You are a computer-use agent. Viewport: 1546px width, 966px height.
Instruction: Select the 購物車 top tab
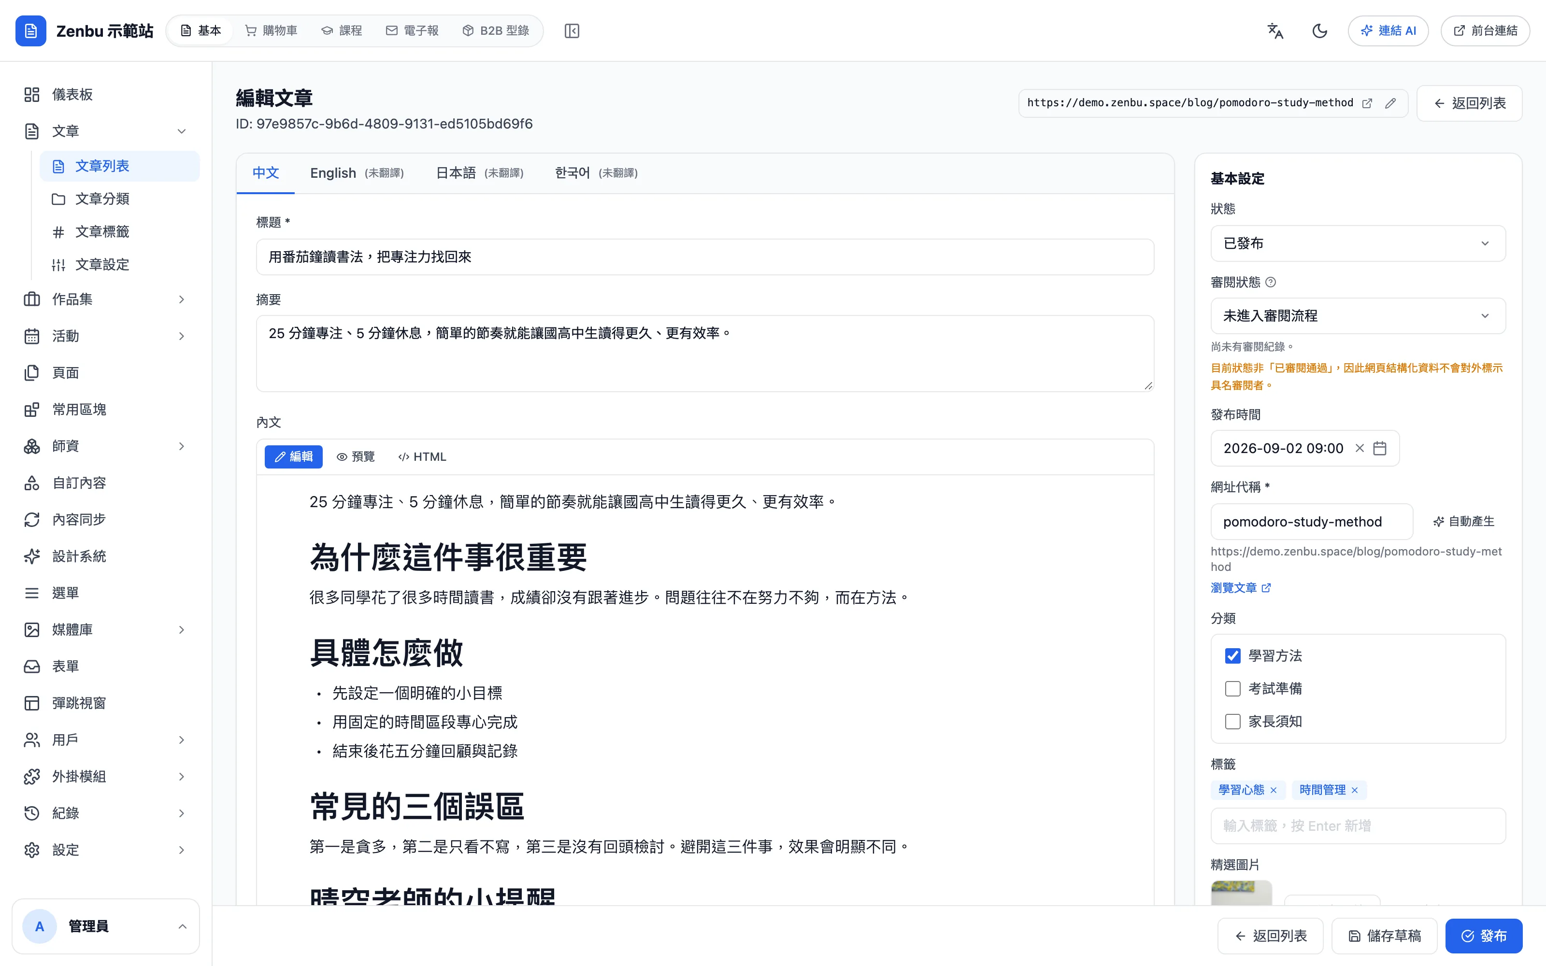click(x=272, y=30)
